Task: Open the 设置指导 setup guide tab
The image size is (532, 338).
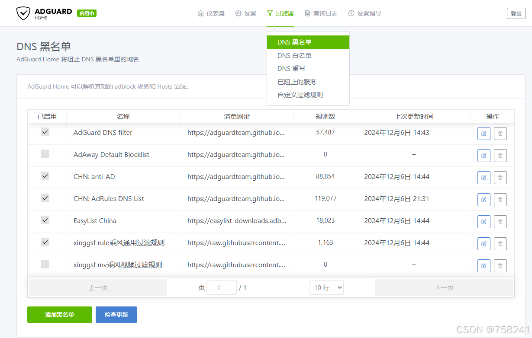Action: point(365,13)
